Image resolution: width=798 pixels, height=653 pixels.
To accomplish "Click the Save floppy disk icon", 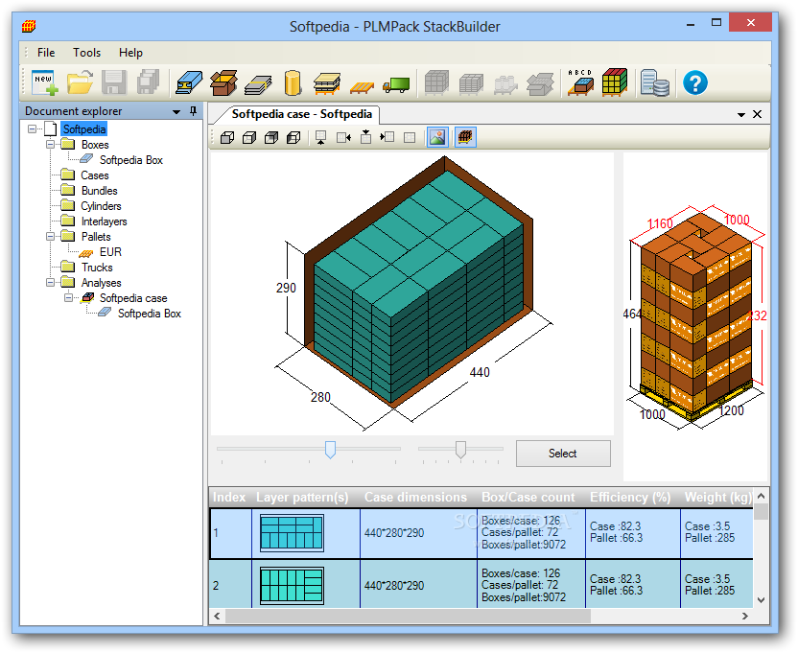I will [114, 82].
